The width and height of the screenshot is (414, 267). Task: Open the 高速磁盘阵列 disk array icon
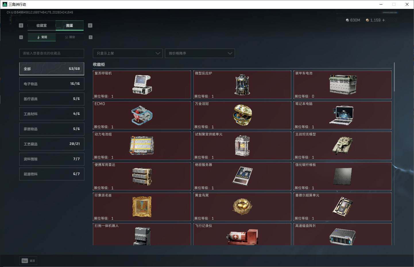pos(343,237)
